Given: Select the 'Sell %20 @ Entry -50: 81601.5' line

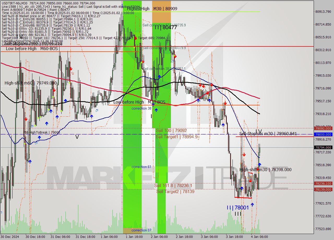Looking at the screenshot, I should pos(45,31).
